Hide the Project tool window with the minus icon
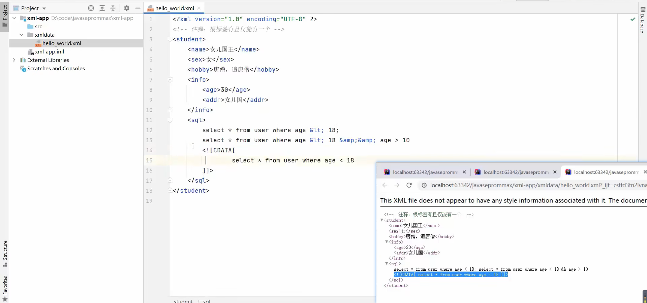This screenshot has height=303, width=647. click(x=138, y=8)
